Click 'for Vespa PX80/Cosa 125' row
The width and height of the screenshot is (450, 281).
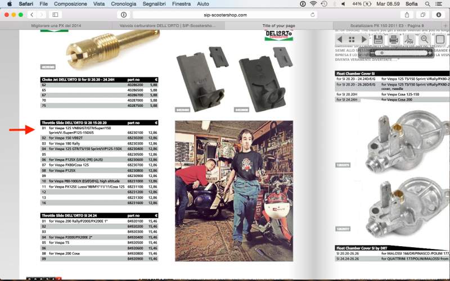(100, 165)
